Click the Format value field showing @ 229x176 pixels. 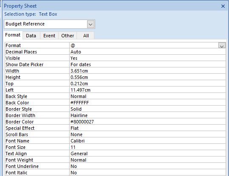tap(144, 45)
